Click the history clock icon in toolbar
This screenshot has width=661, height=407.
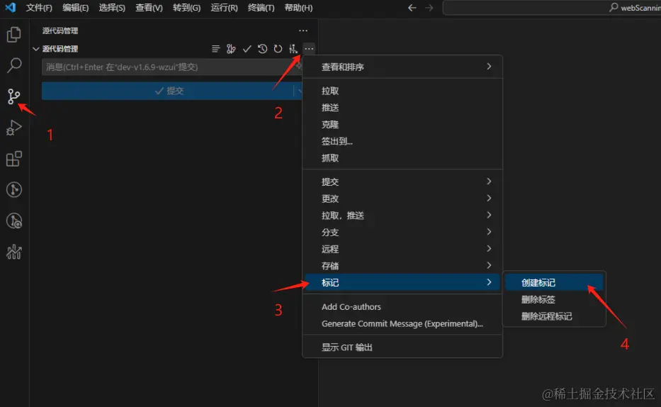click(262, 49)
